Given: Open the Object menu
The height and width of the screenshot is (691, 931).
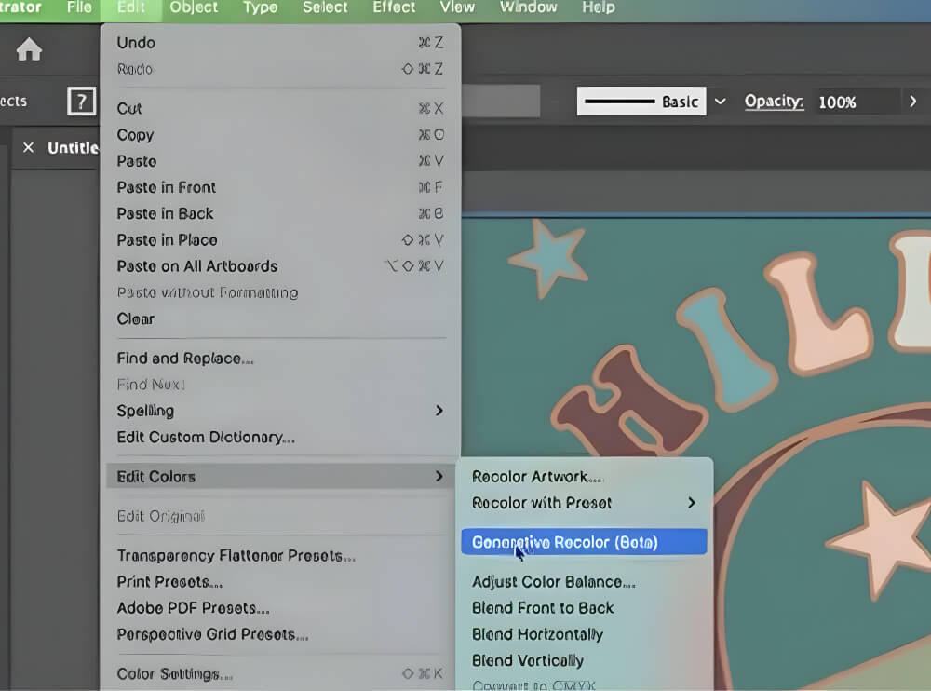Looking at the screenshot, I should point(194,7).
